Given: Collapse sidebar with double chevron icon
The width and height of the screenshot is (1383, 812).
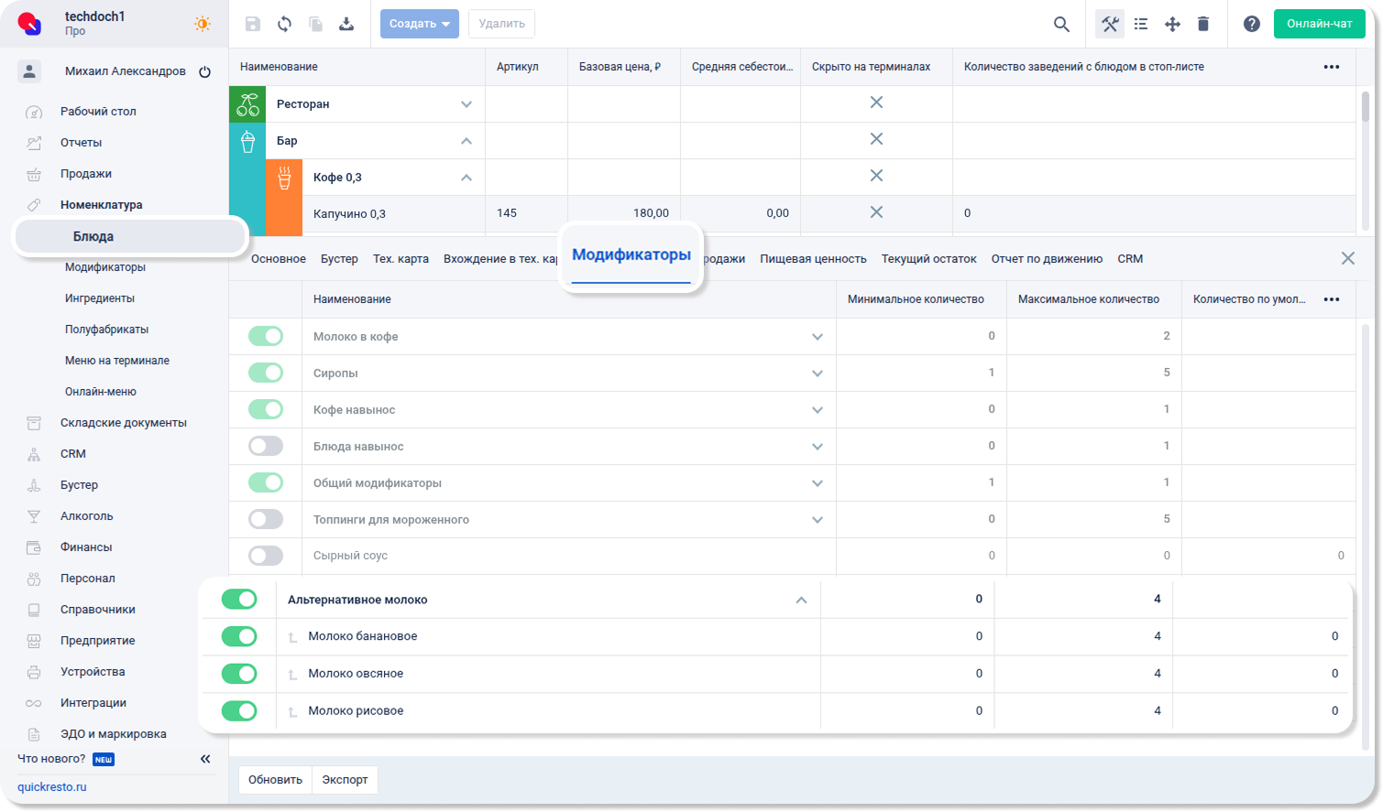Looking at the screenshot, I should (x=205, y=759).
